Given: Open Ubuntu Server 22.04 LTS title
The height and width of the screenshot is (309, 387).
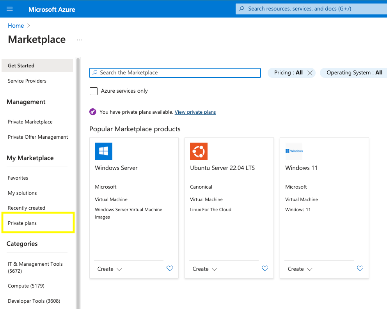Looking at the screenshot, I should [222, 168].
